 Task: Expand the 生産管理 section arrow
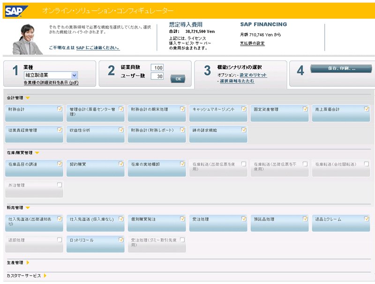pos(28,262)
